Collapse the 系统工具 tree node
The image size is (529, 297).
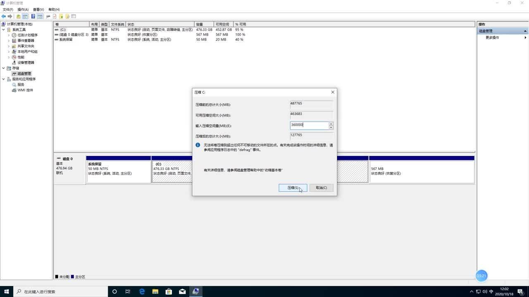(x=4, y=30)
